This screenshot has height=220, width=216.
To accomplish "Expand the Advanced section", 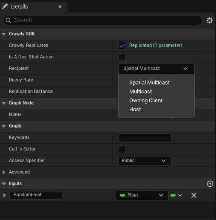I will click(x=4, y=172).
